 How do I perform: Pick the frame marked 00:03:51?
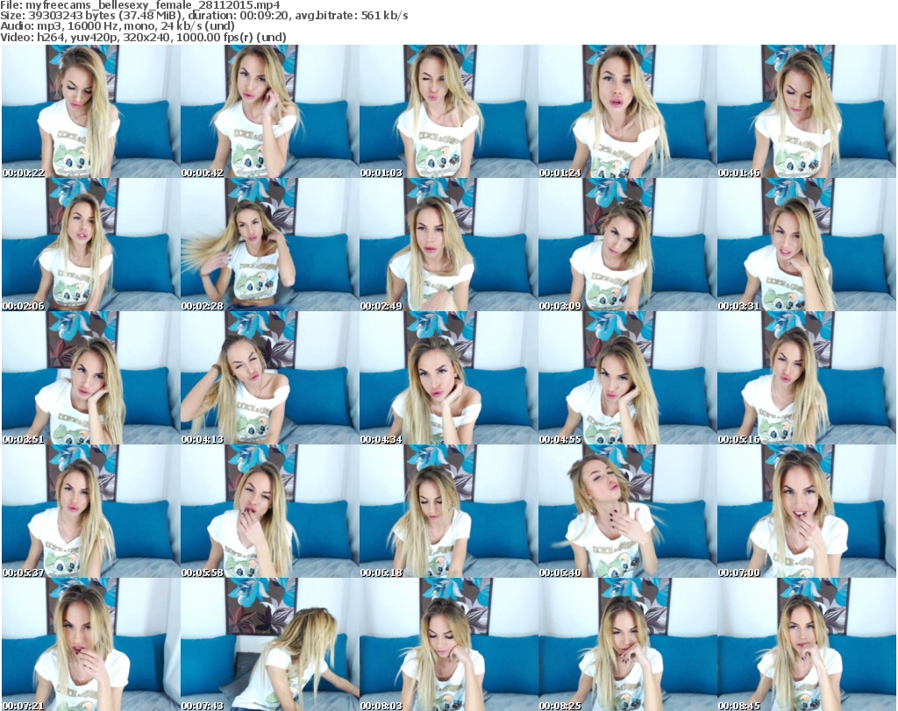pyautogui.click(x=90, y=379)
